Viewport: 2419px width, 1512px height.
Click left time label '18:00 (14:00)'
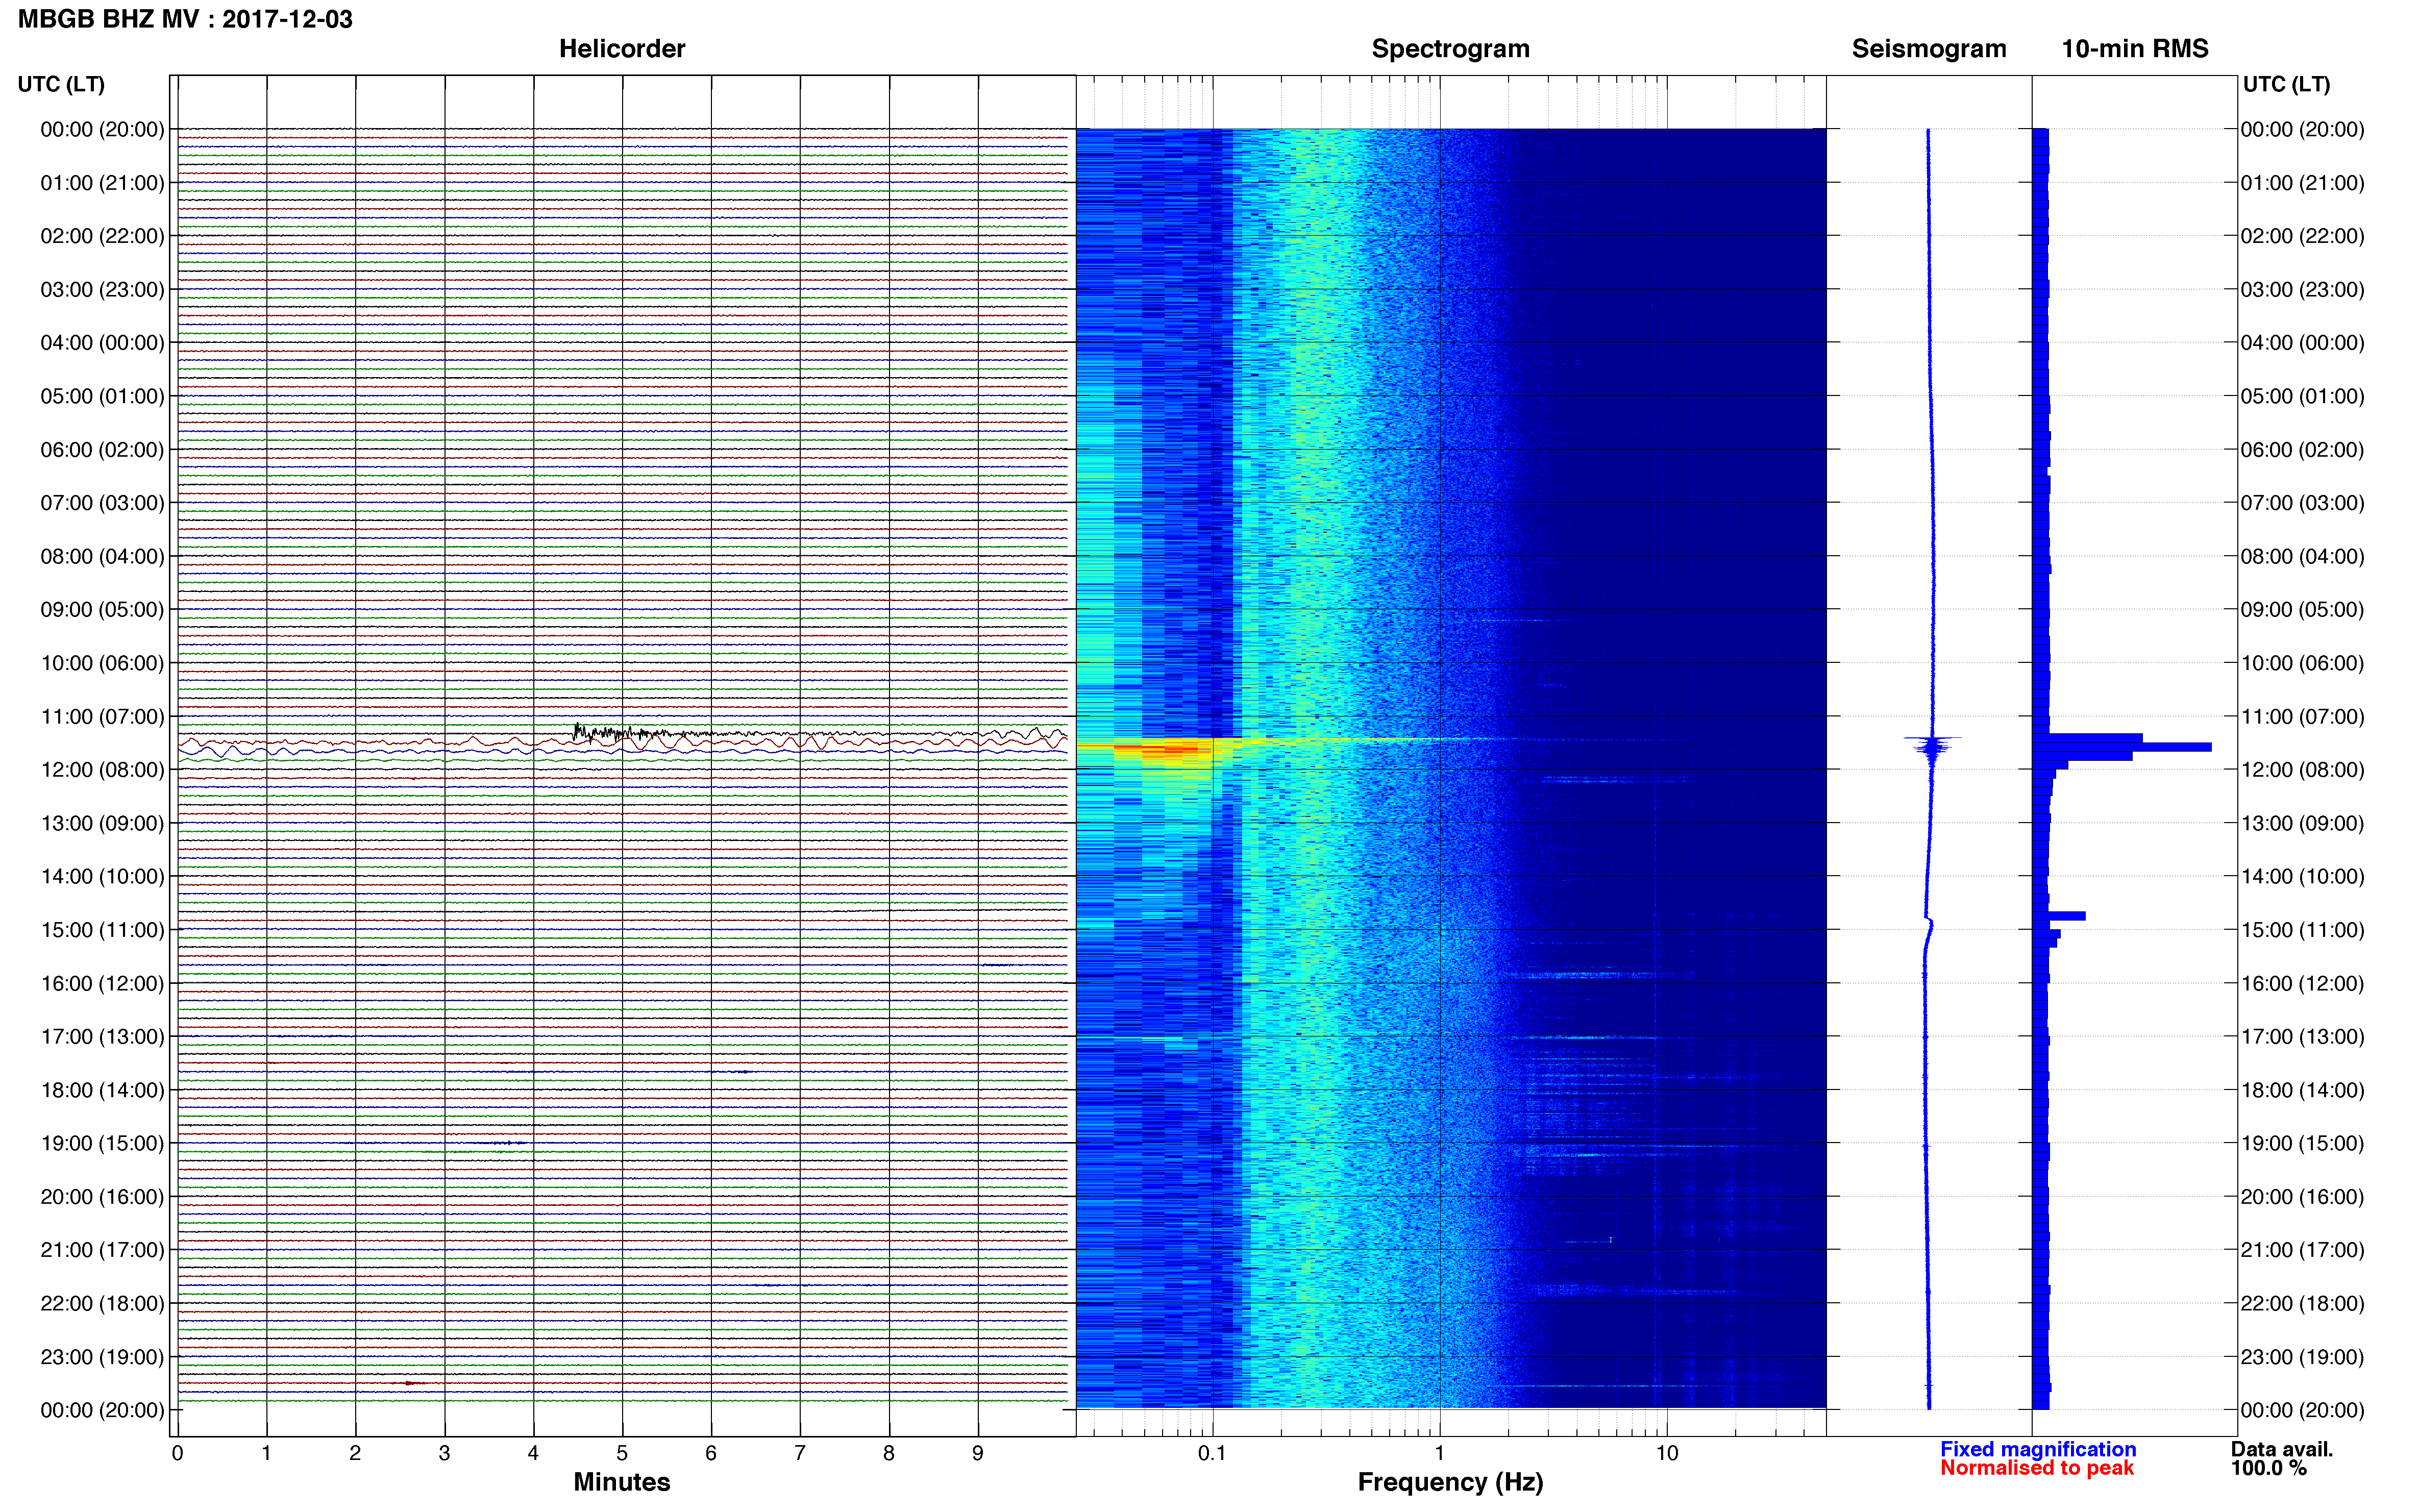pyautogui.click(x=102, y=1090)
